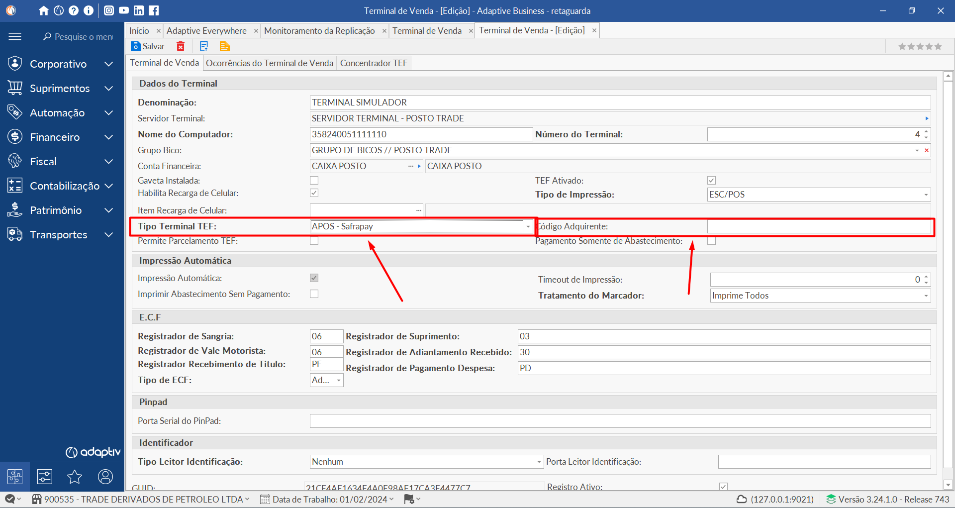Rate with the five stars widget

(x=920, y=46)
